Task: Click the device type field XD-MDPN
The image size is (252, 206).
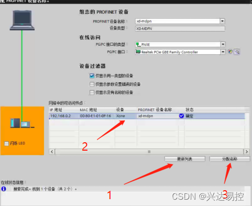Action: point(180,28)
